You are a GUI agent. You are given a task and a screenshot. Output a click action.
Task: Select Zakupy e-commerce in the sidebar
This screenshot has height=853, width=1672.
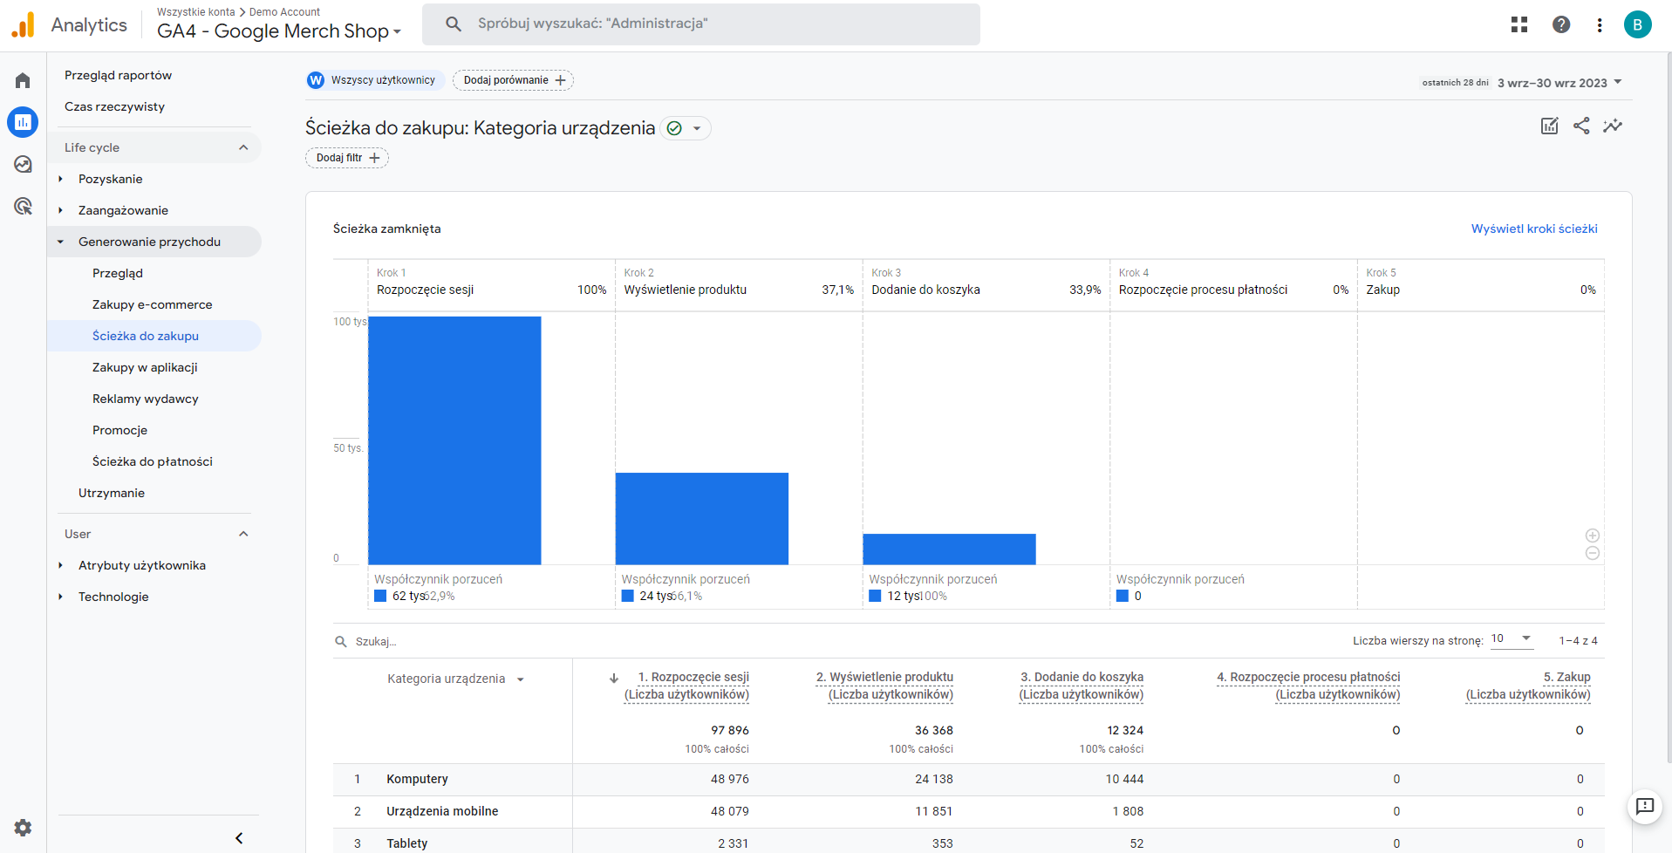(x=153, y=304)
